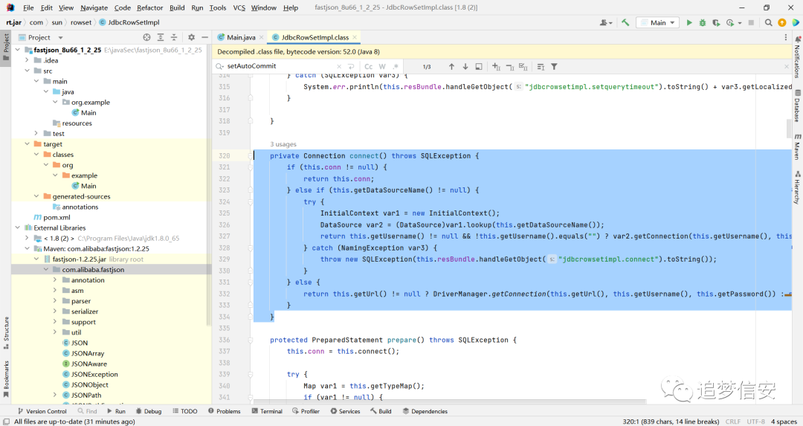
Task: Click the setAutoCommit search input field
Action: 279,66
